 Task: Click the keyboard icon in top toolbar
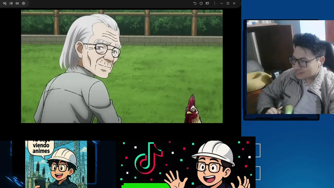point(17,3)
